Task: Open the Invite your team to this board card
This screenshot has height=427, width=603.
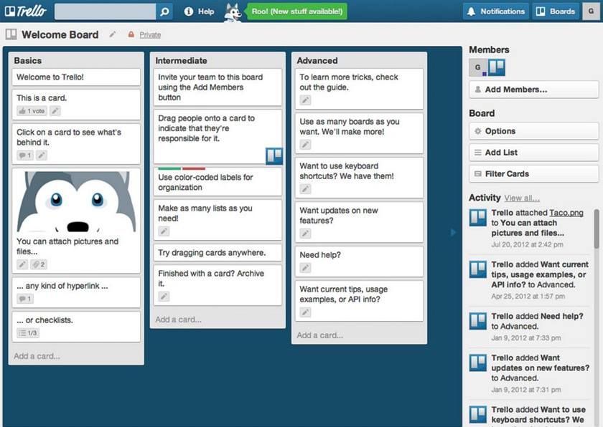Action: tap(218, 87)
